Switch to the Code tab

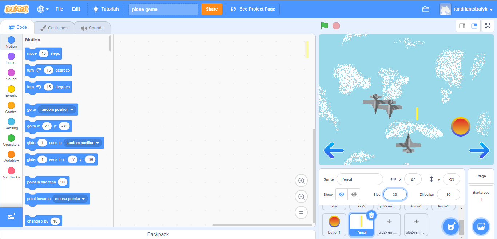click(17, 27)
